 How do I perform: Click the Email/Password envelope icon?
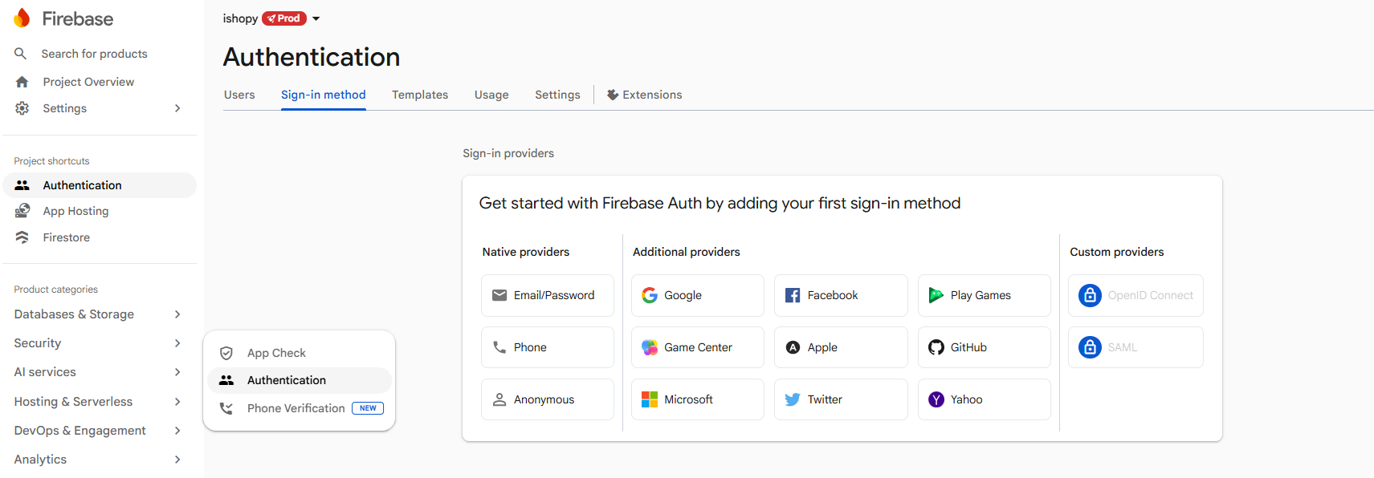499,295
